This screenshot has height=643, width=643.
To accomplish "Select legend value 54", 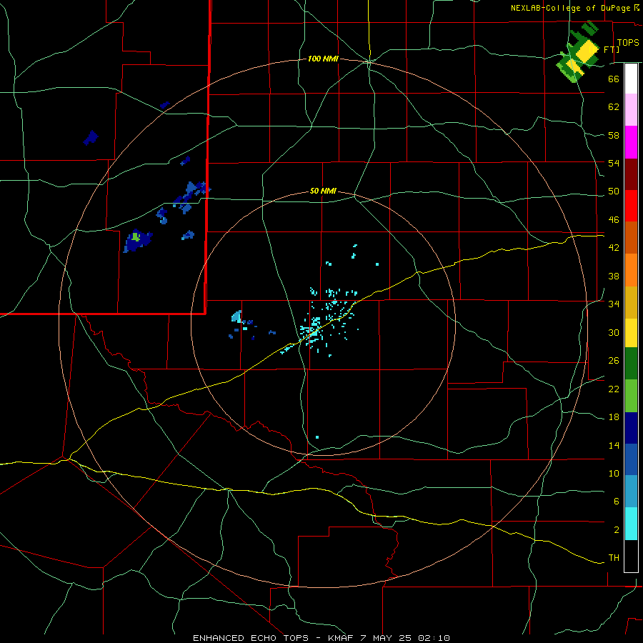I will [614, 163].
